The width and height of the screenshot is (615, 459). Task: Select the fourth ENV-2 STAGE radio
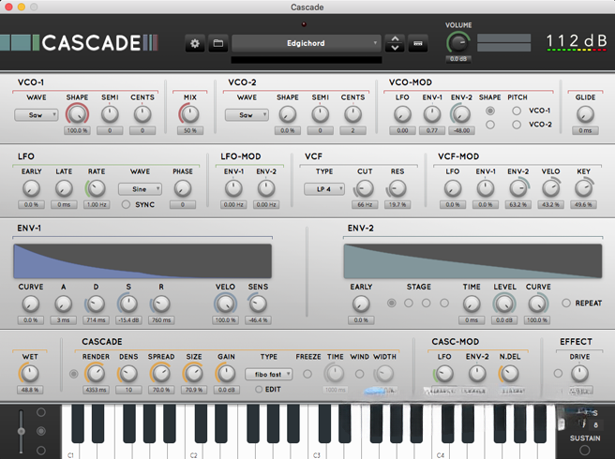(x=444, y=303)
